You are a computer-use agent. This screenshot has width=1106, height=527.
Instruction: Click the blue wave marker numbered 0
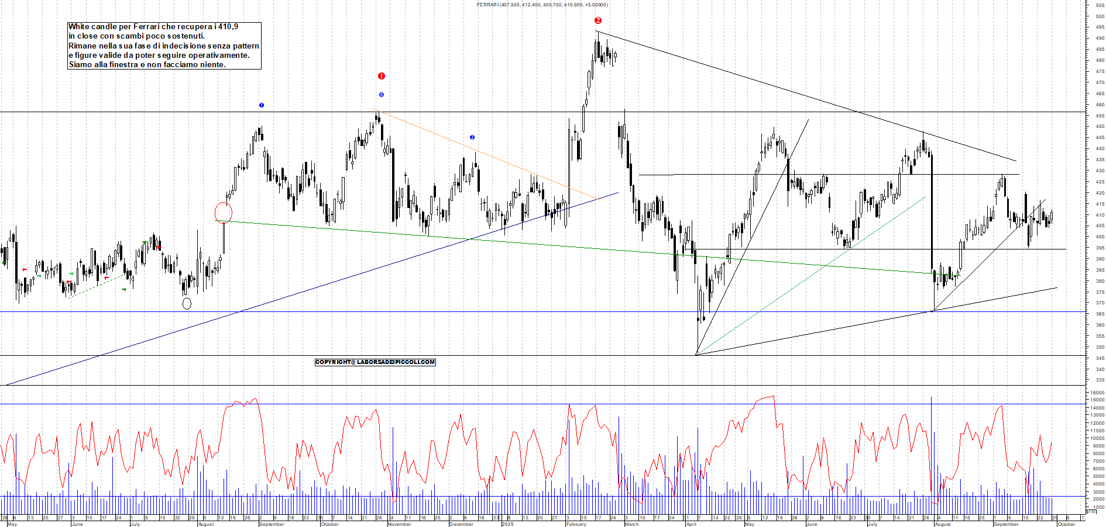point(382,95)
